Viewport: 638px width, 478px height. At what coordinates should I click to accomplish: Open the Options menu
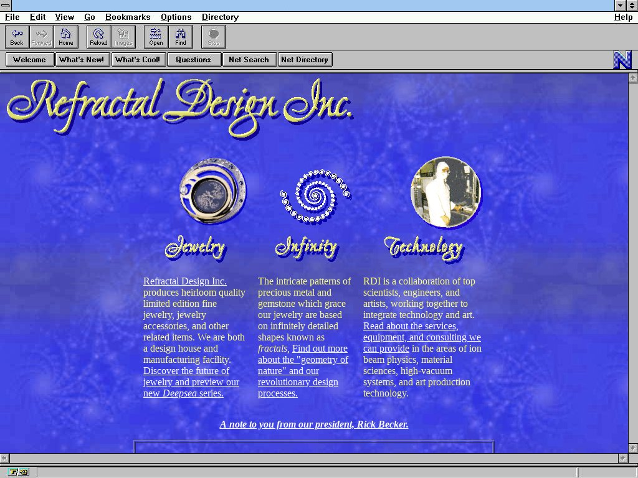176,17
